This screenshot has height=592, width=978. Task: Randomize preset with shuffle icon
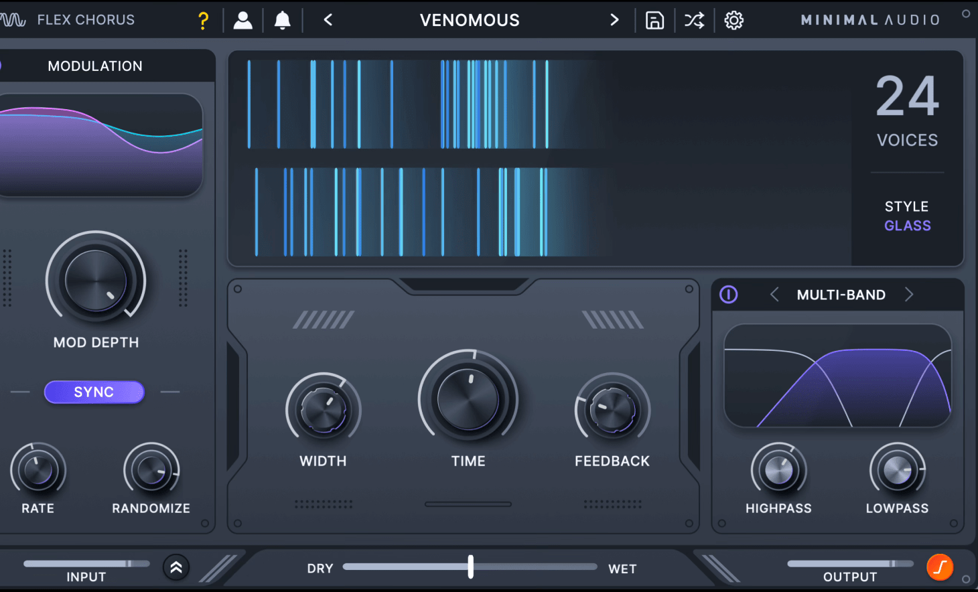694,20
